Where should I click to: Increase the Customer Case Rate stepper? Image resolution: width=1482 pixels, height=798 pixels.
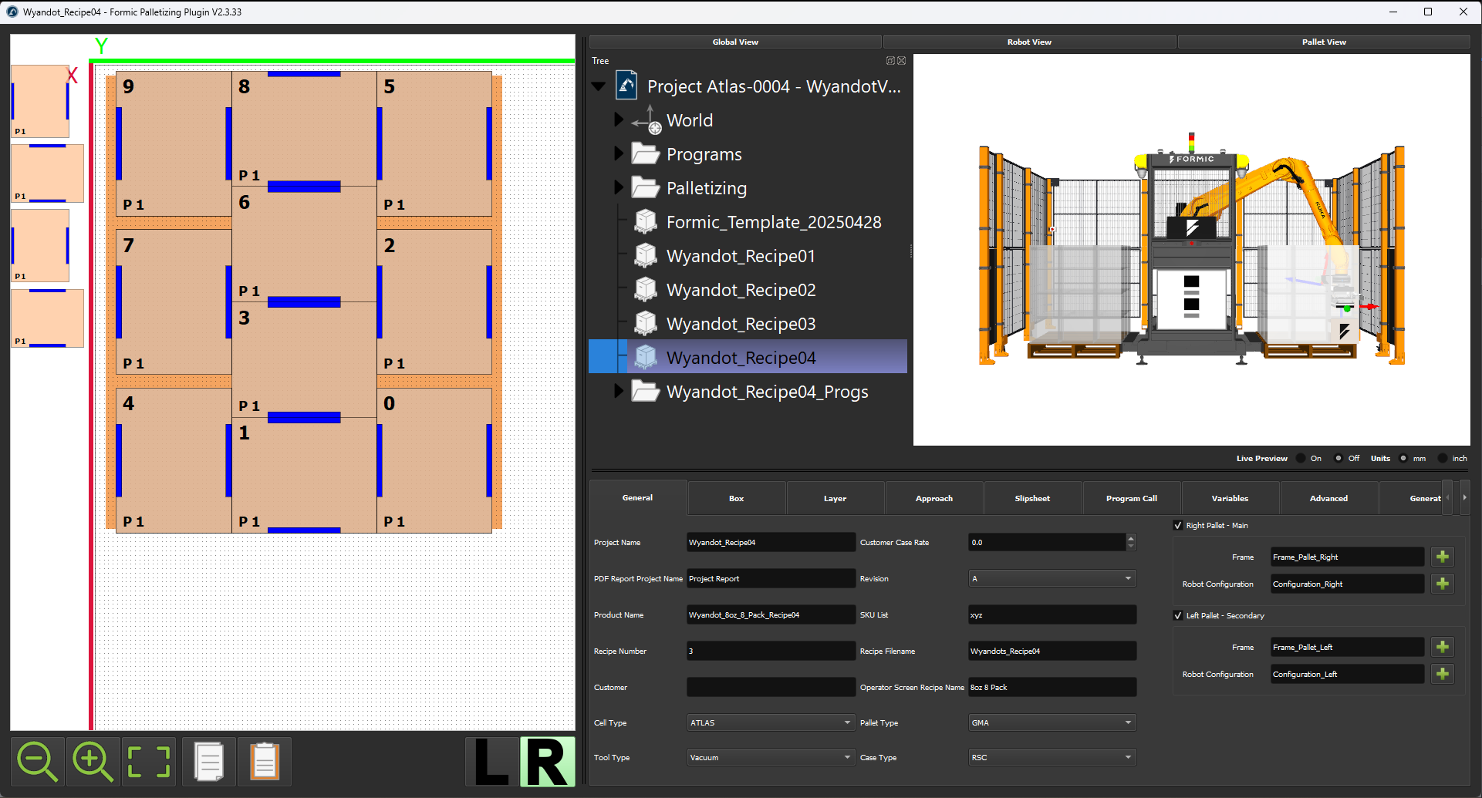[x=1131, y=538]
